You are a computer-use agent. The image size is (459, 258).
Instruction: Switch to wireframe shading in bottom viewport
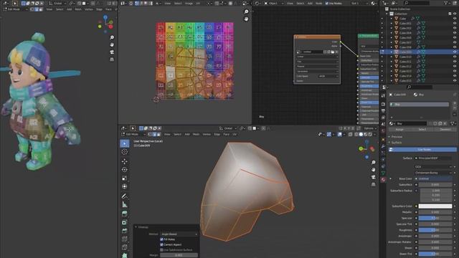point(356,134)
